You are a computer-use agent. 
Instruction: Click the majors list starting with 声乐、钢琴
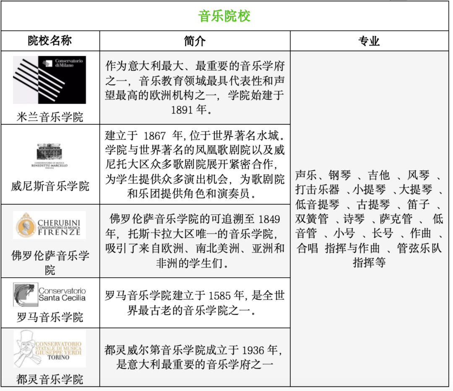369,218
